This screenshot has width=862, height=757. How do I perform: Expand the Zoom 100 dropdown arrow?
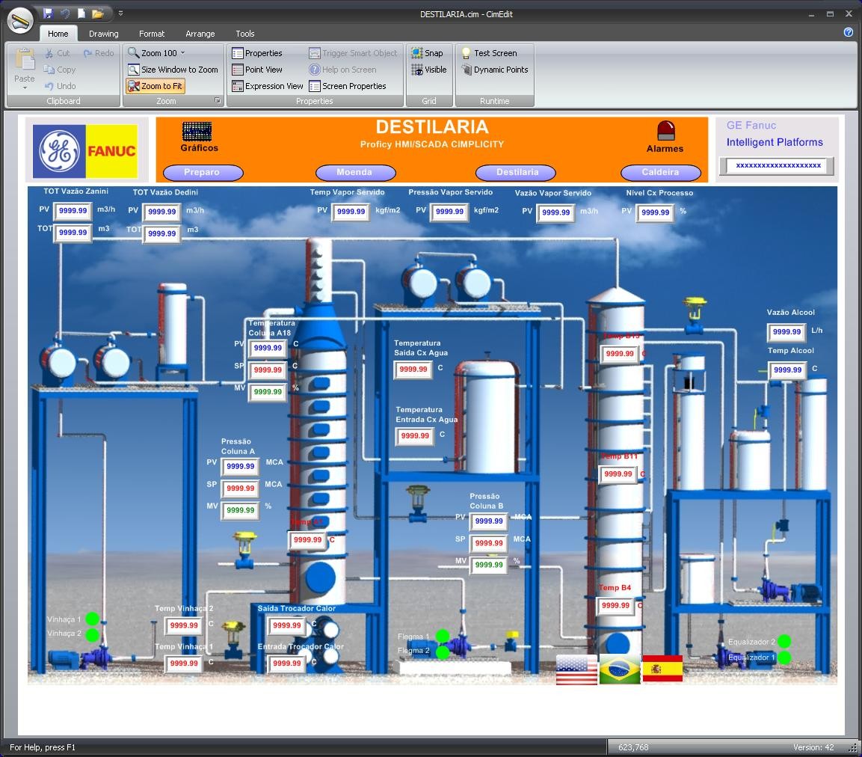182,53
